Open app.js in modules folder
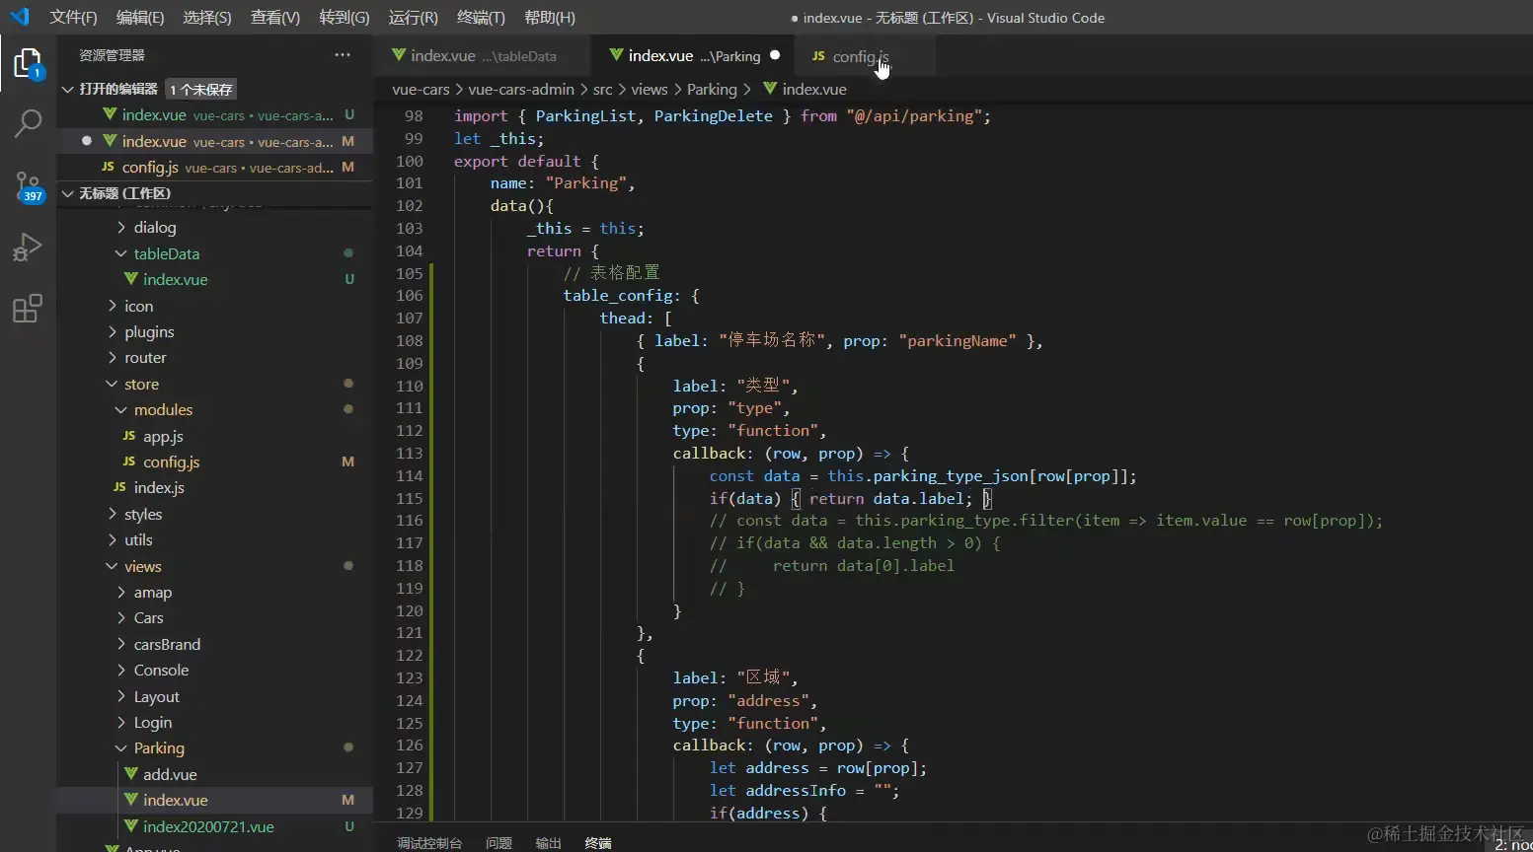1533x852 pixels. pos(215,436)
